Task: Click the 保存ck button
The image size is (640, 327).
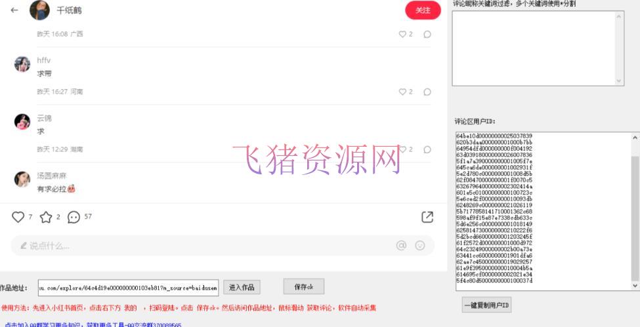Action: pyautogui.click(x=304, y=286)
